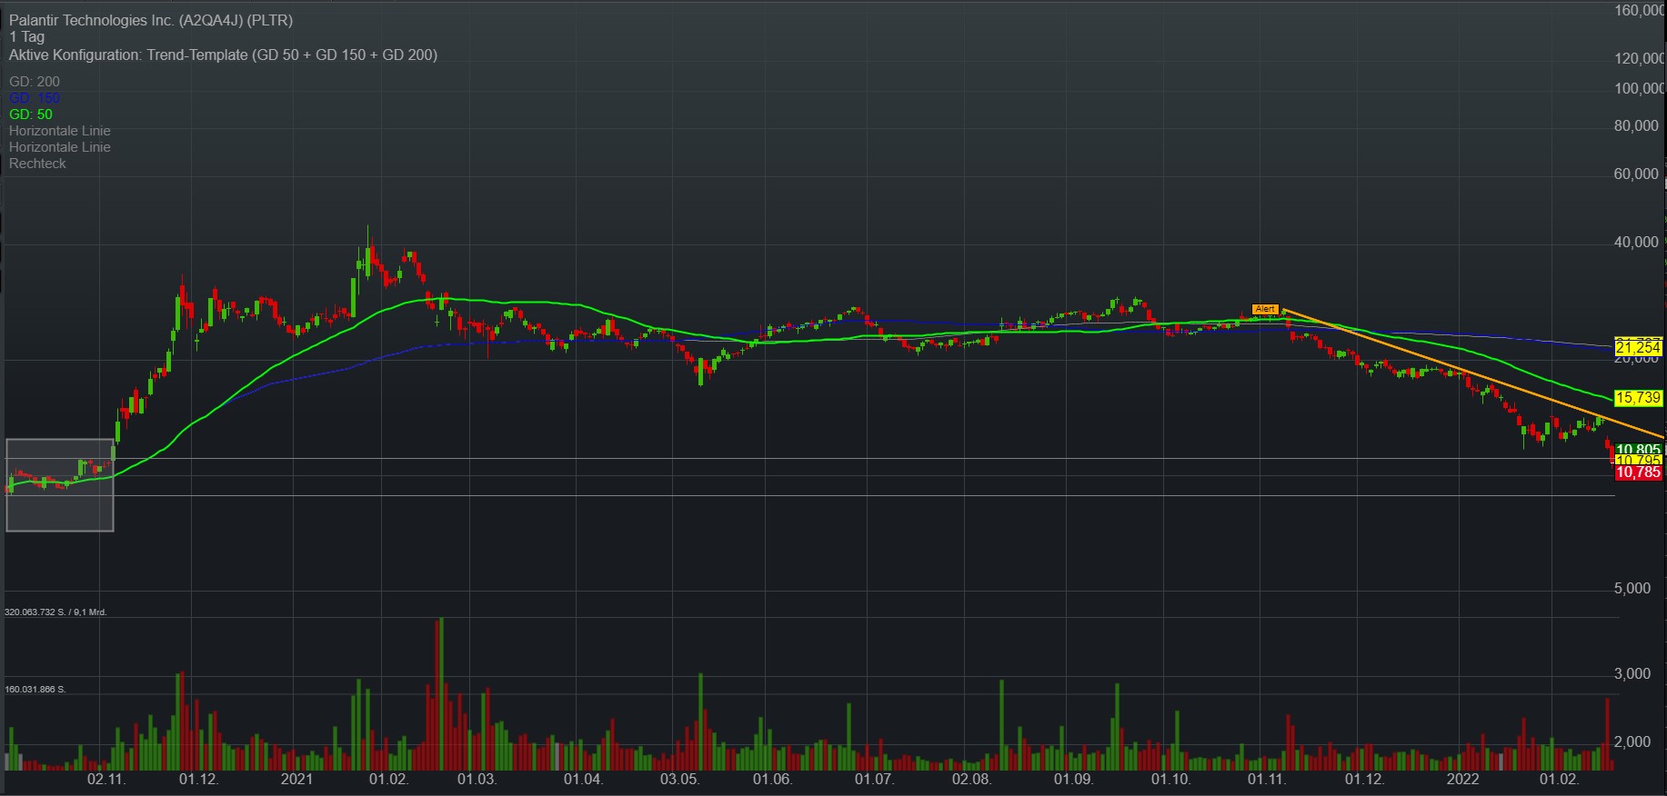The height and width of the screenshot is (796, 1667).
Task: Click the 01.11. date label
Action: 1267,780
